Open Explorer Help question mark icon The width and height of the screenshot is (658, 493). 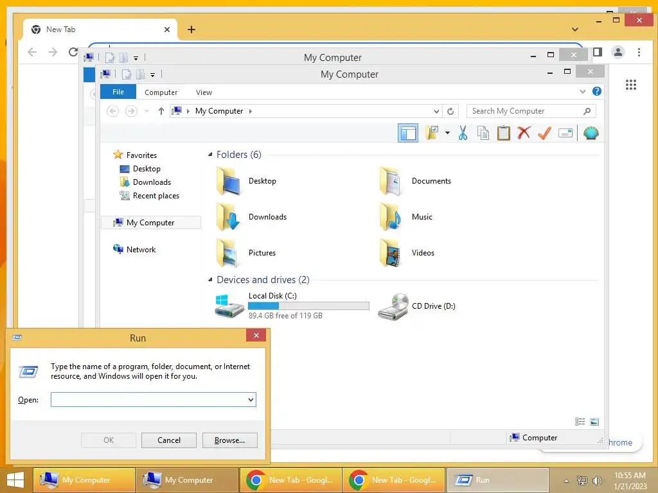pos(597,91)
